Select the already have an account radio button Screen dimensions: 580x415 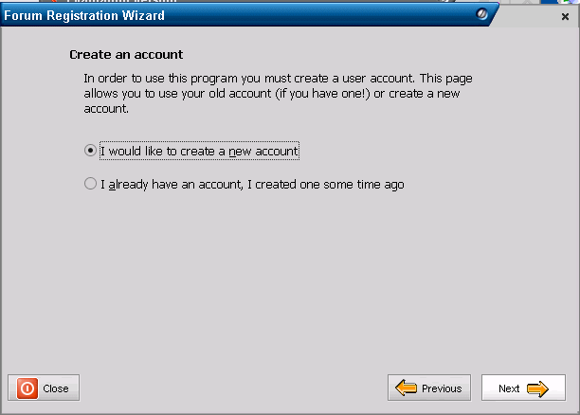click(90, 184)
